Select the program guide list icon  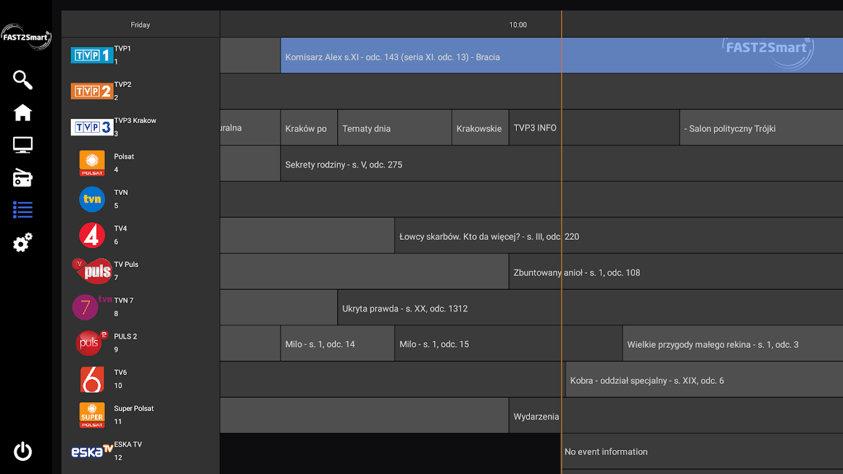[x=23, y=210]
